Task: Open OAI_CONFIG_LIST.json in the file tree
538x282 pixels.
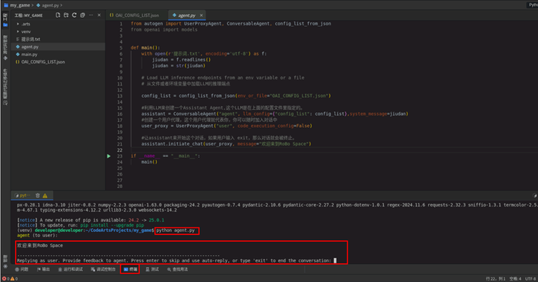Action: [43, 62]
